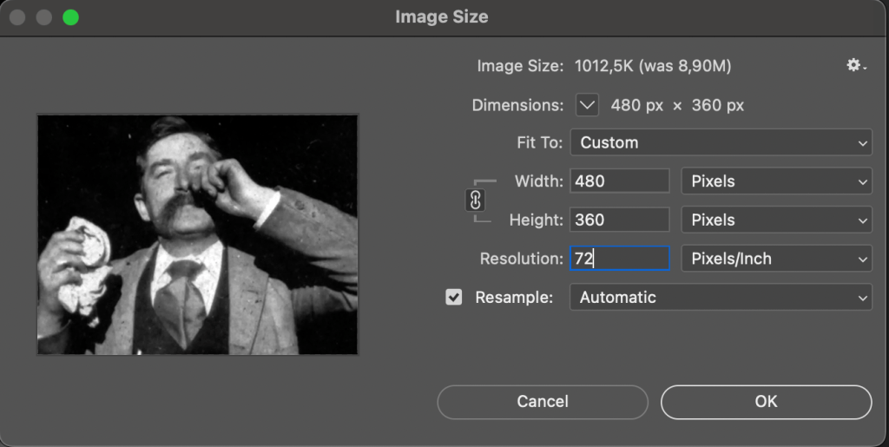Click the disabled minimize window button
This screenshot has width=889, height=447.
click(43, 17)
